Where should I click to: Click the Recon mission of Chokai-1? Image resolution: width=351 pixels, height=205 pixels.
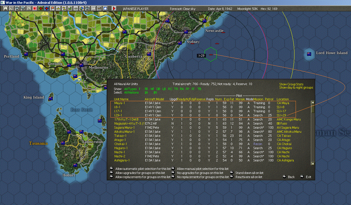pos(258,144)
